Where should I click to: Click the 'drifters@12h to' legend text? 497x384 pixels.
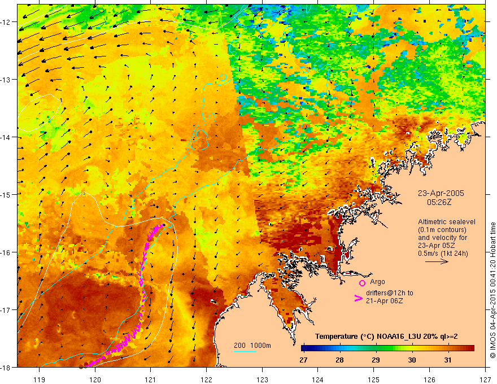390,293
